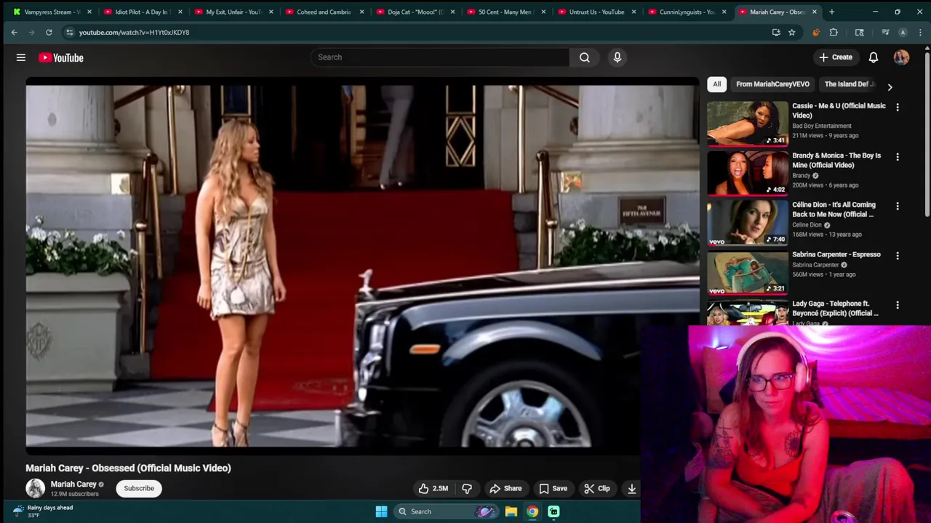Open Sabrina Carpenter - Espresso thumbnail
931x523 pixels.
(x=748, y=272)
